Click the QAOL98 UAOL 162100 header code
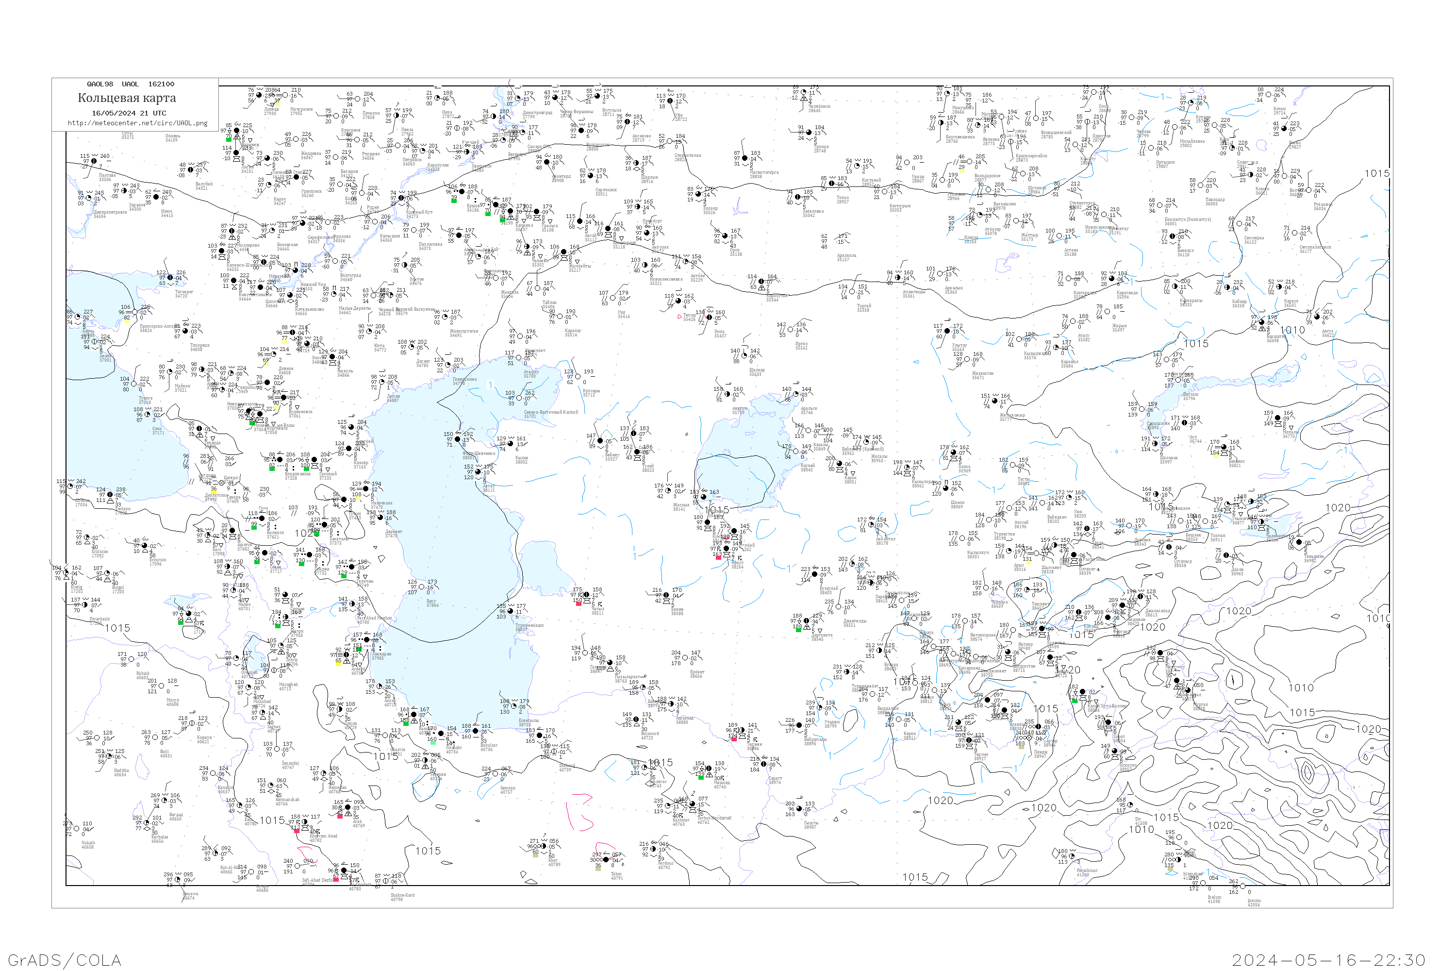1456x971 pixels. [130, 84]
